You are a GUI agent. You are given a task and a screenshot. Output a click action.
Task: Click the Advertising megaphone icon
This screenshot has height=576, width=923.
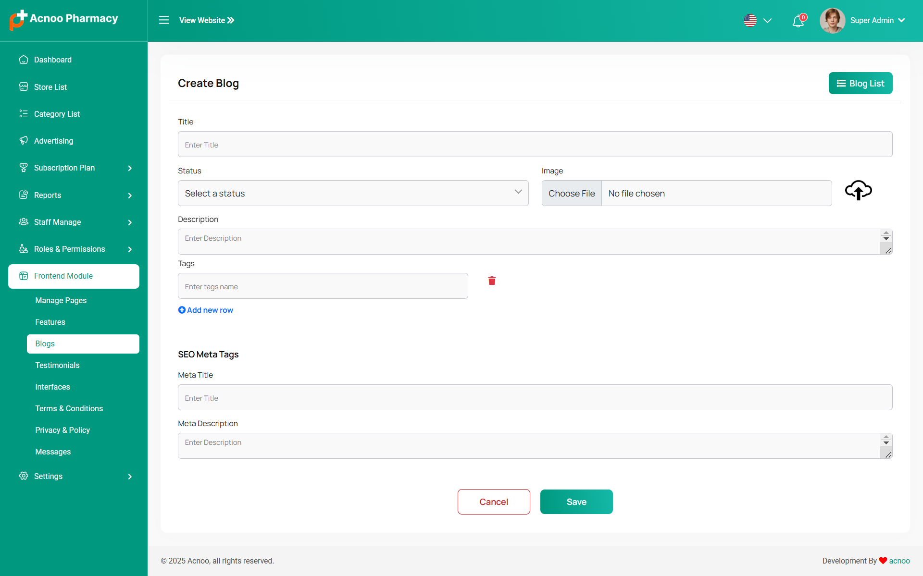24,141
